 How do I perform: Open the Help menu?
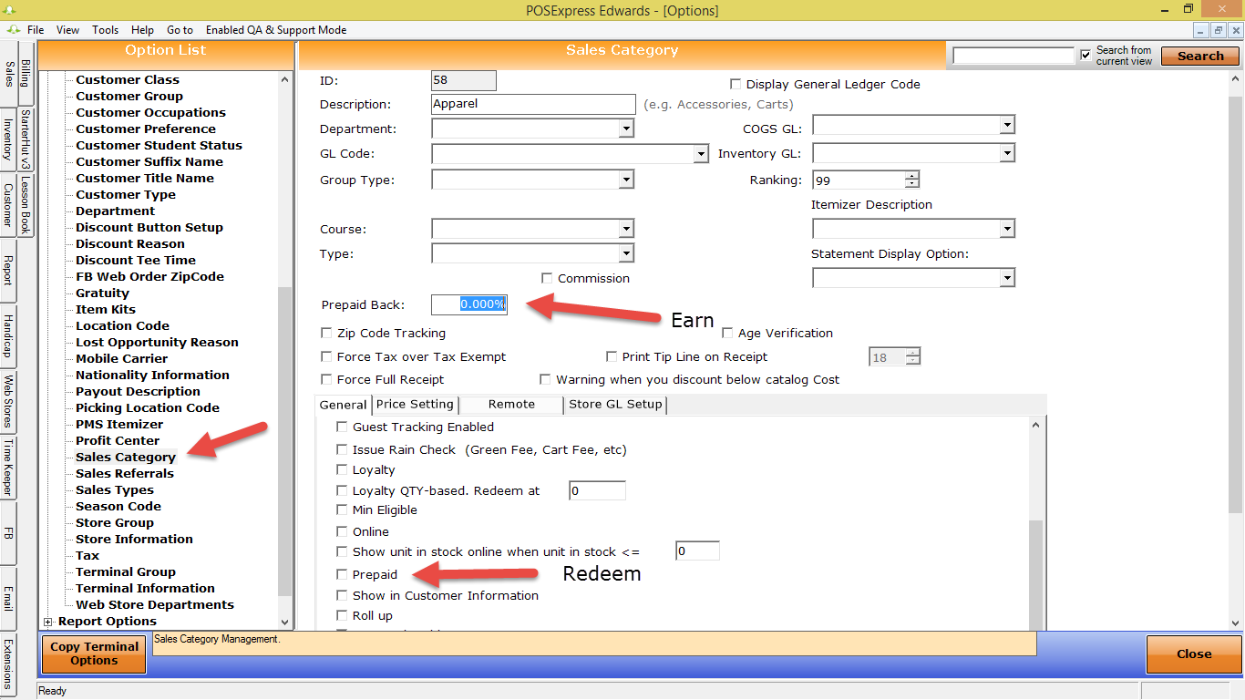pos(142,30)
